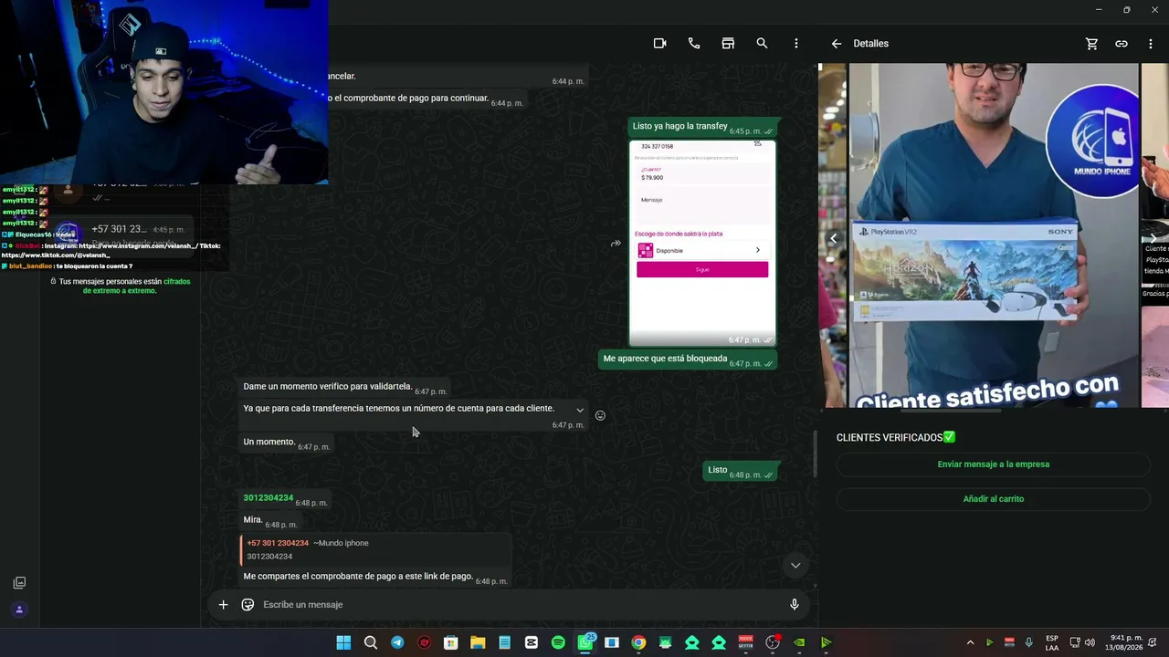The width and height of the screenshot is (1169, 657).
Task: Select the 'CLIENTES VERIFICADOS' product title
Action: coord(895,438)
